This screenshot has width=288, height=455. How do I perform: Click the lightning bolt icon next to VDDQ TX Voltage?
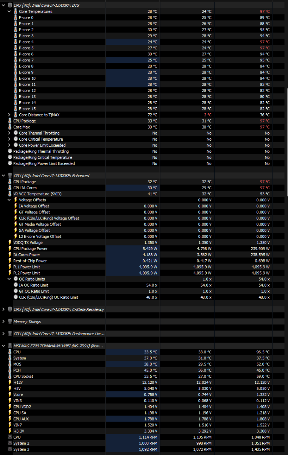coord(10,242)
